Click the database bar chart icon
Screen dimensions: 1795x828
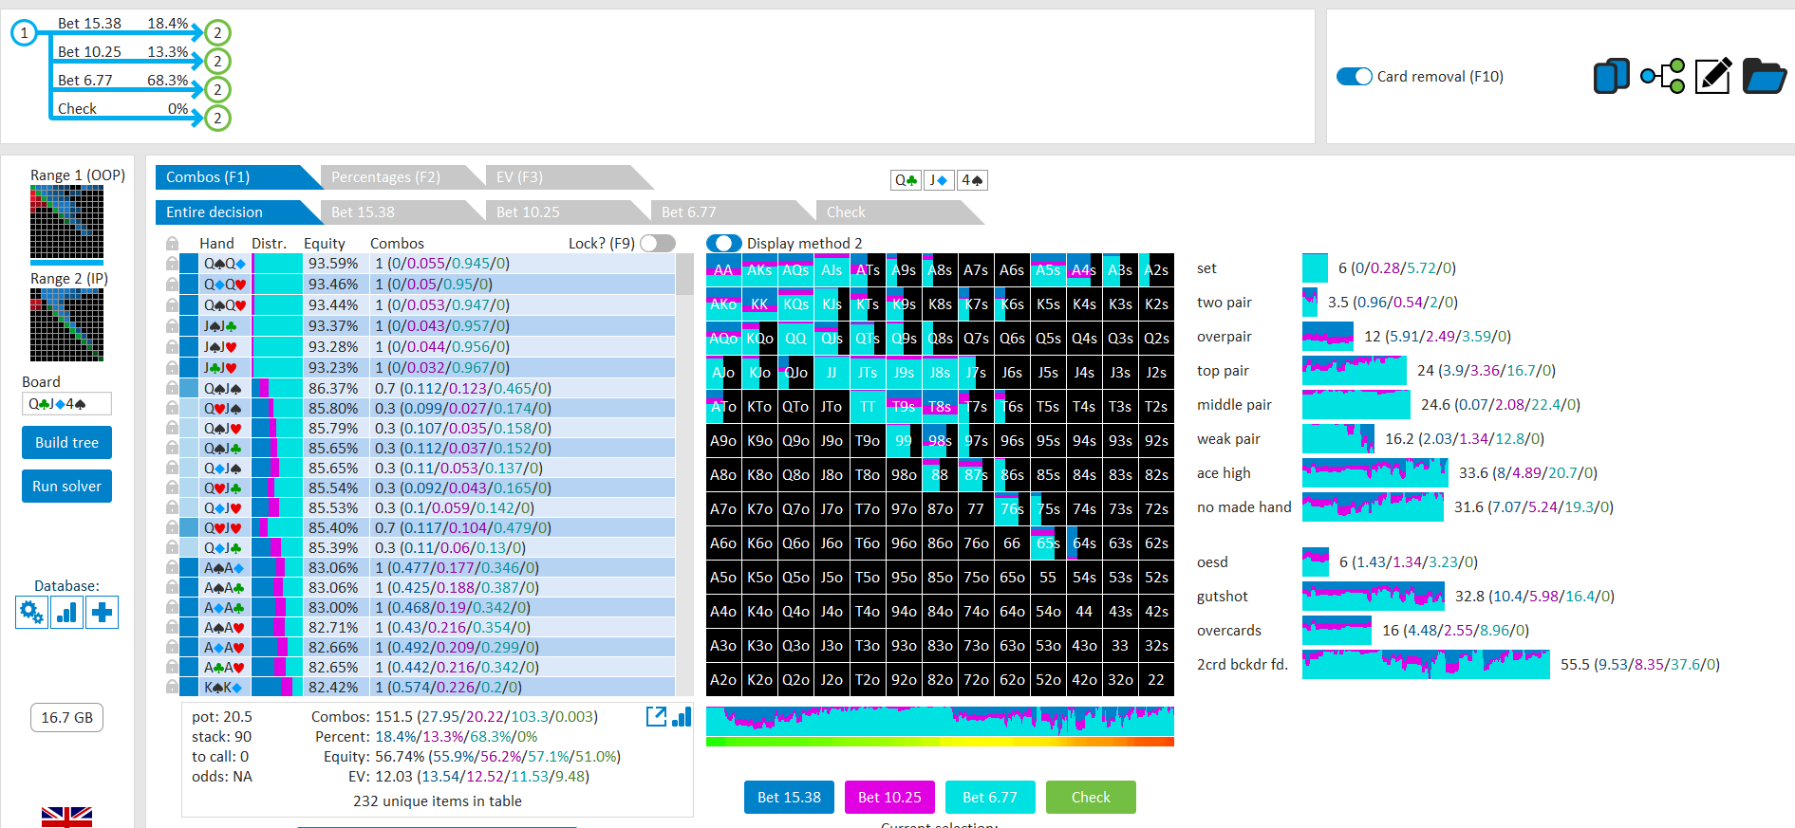coord(66,613)
